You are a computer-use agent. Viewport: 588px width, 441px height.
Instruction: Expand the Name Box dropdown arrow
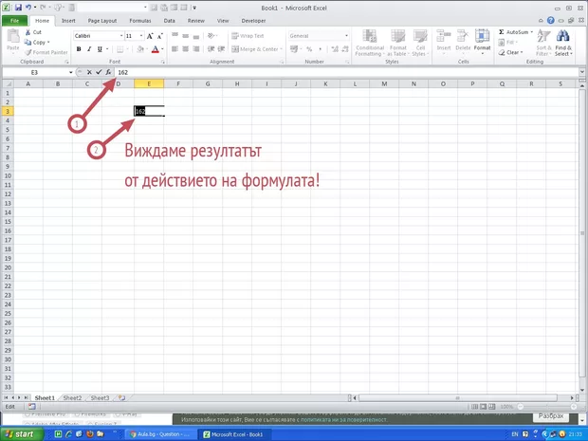70,72
